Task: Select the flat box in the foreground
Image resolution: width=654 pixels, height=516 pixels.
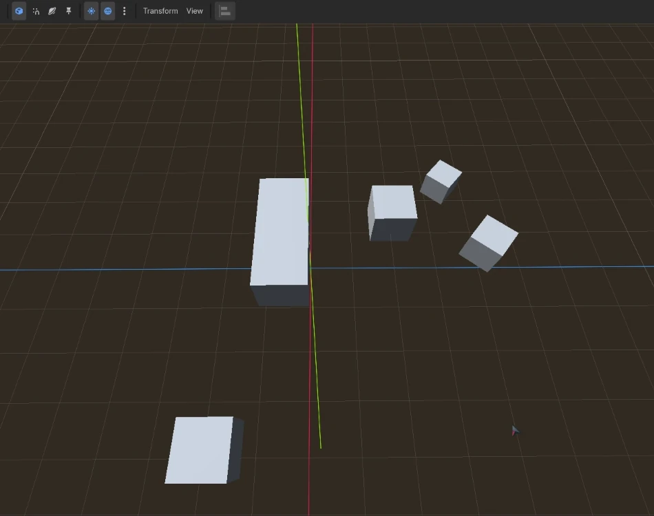Action: [204, 450]
